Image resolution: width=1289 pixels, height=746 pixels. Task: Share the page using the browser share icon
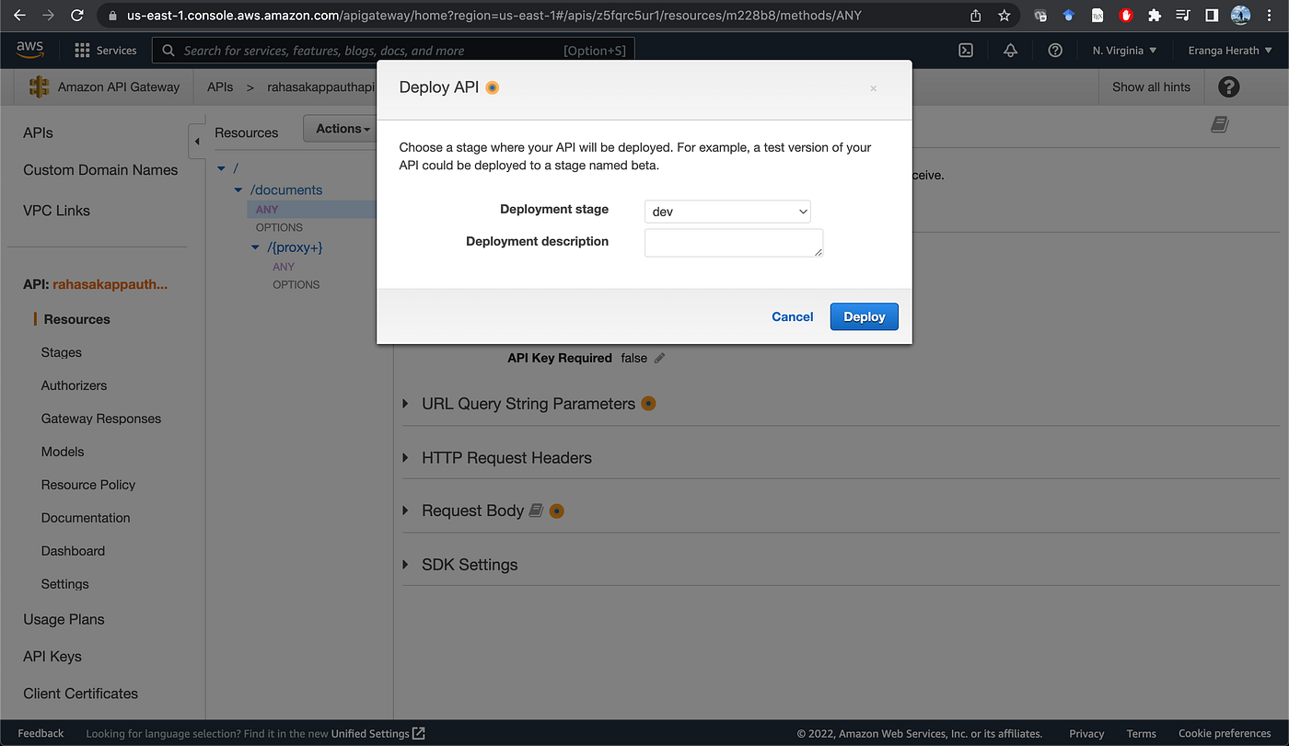coord(976,15)
